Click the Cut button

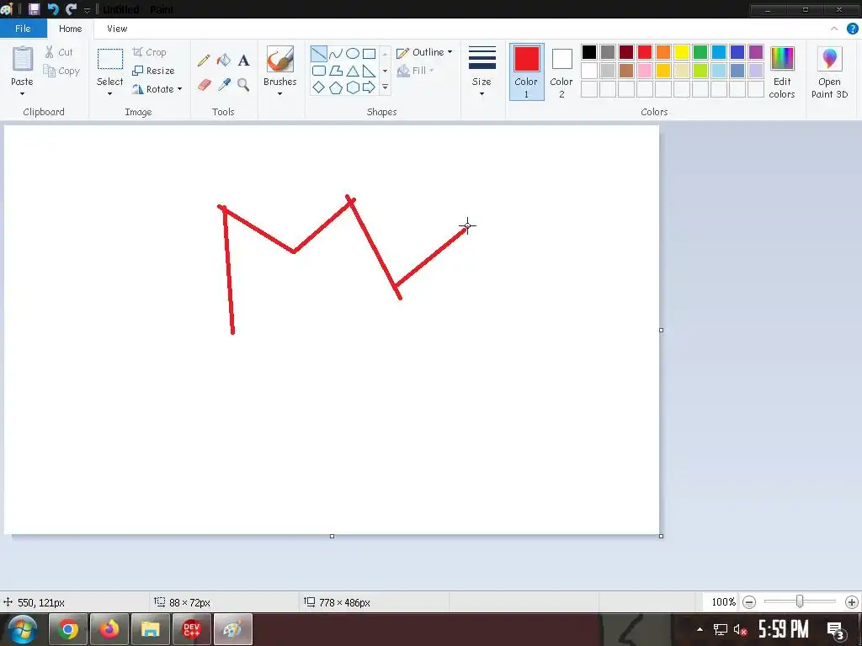click(x=58, y=52)
